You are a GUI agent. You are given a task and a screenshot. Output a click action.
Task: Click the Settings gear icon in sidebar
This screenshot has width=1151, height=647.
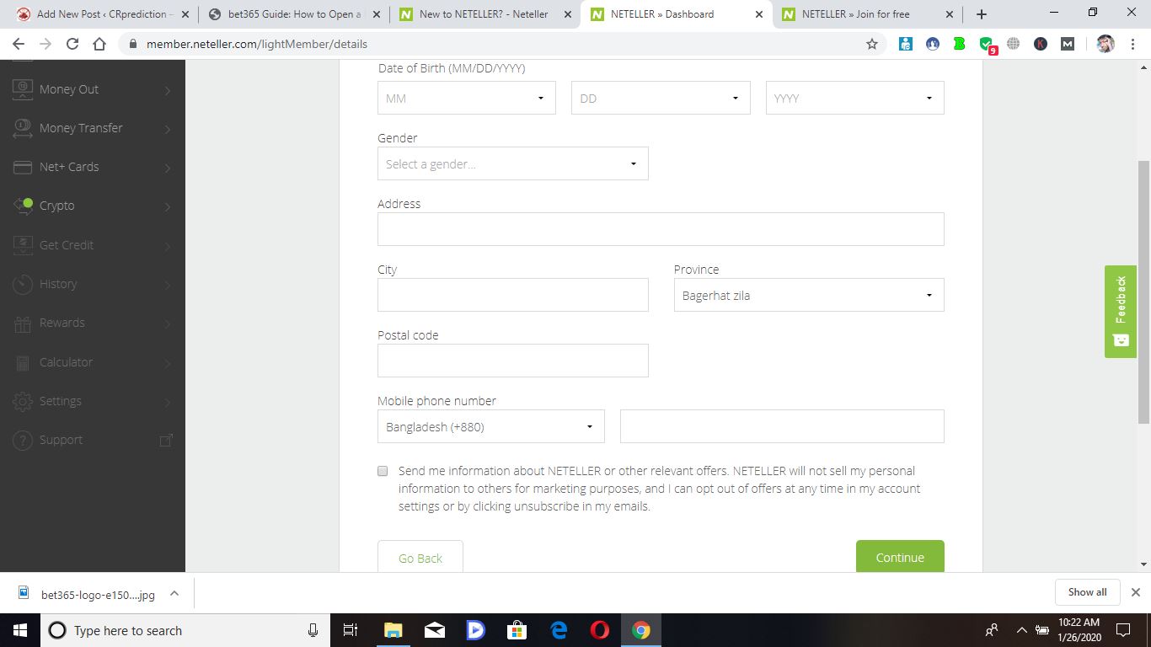click(23, 401)
